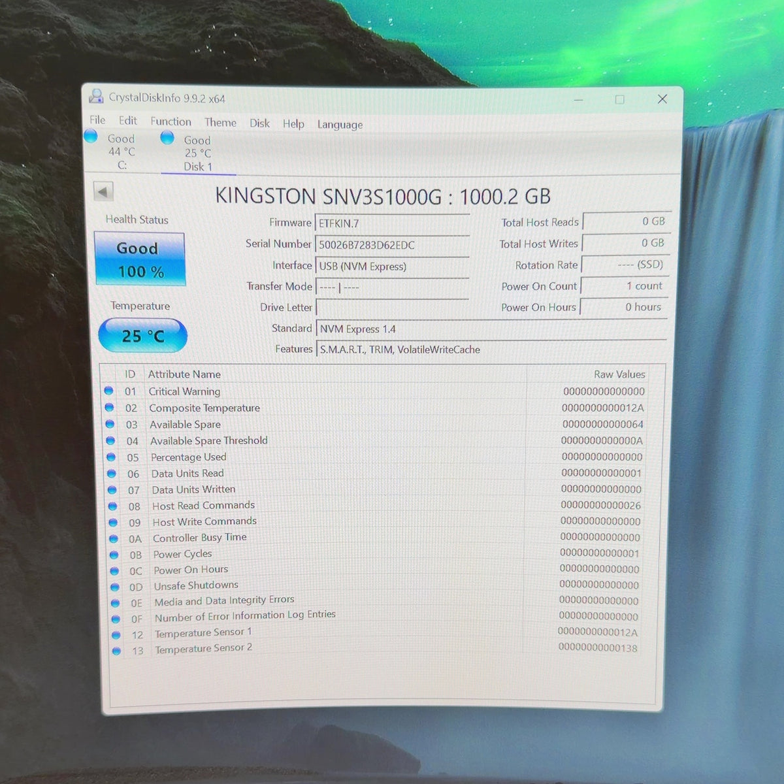Select the Unsafe Shutdowns attribute name
The height and width of the screenshot is (784, 784).
[x=196, y=585]
